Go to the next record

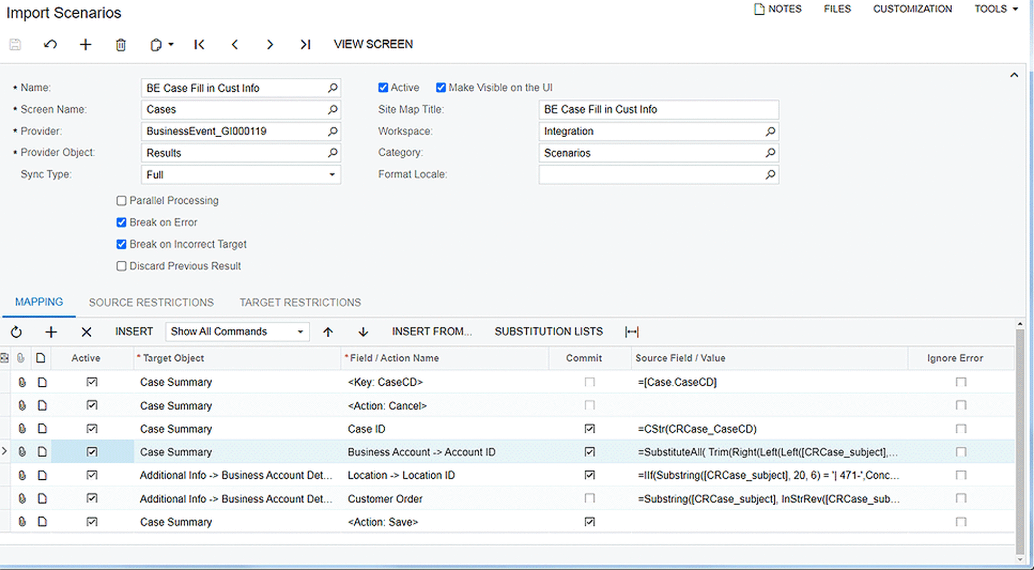[x=270, y=44]
